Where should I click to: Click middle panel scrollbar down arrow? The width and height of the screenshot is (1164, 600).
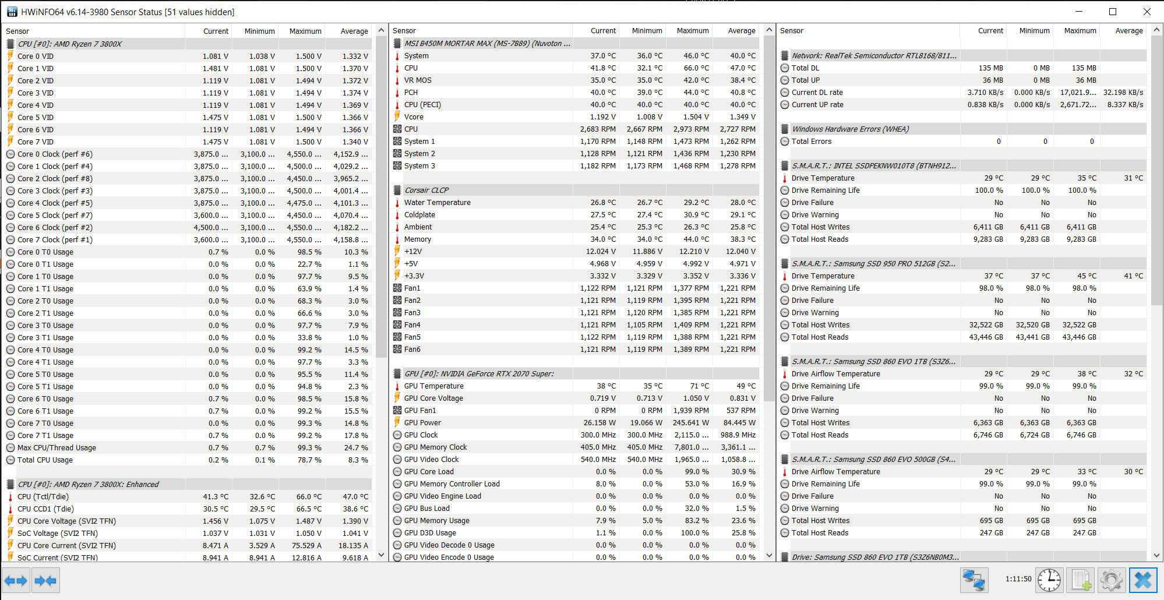[769, 555]
